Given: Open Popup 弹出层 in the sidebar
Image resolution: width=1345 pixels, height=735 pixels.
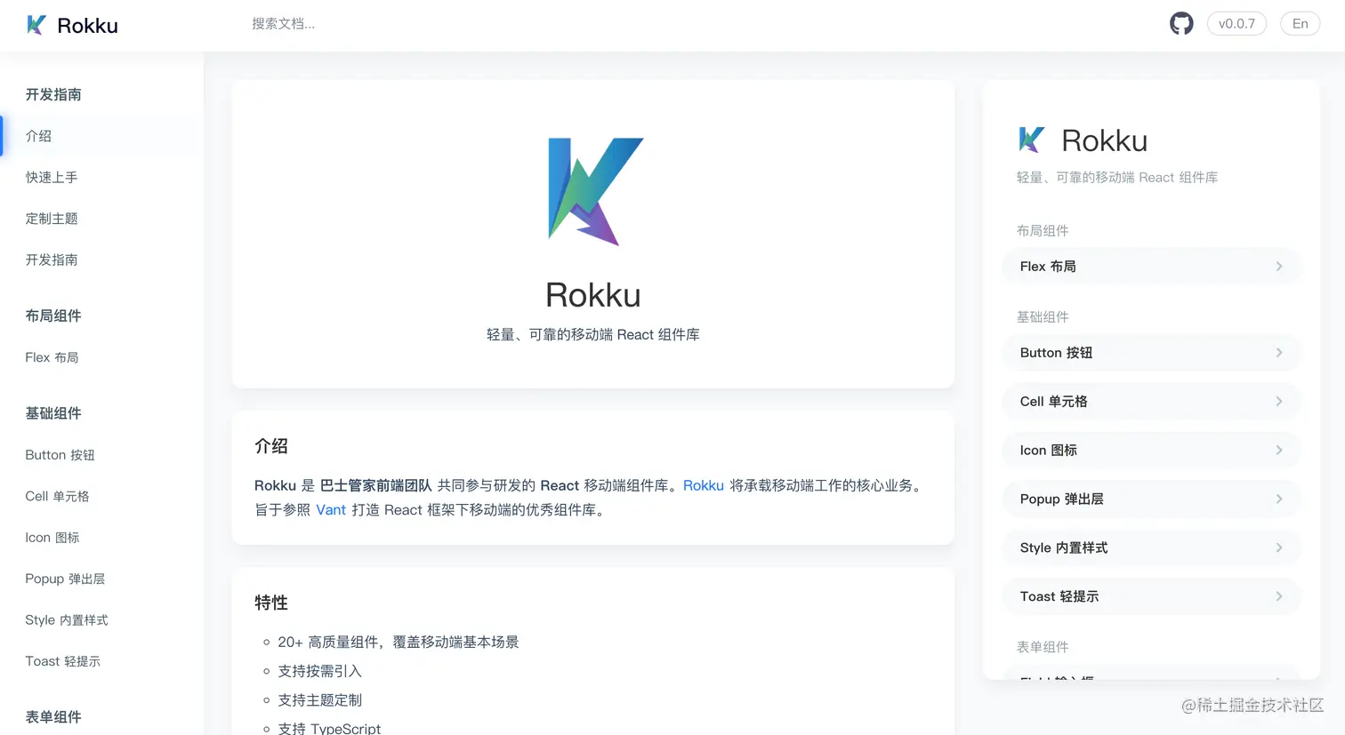Looking at the screenshot, I should click(65, 579).
